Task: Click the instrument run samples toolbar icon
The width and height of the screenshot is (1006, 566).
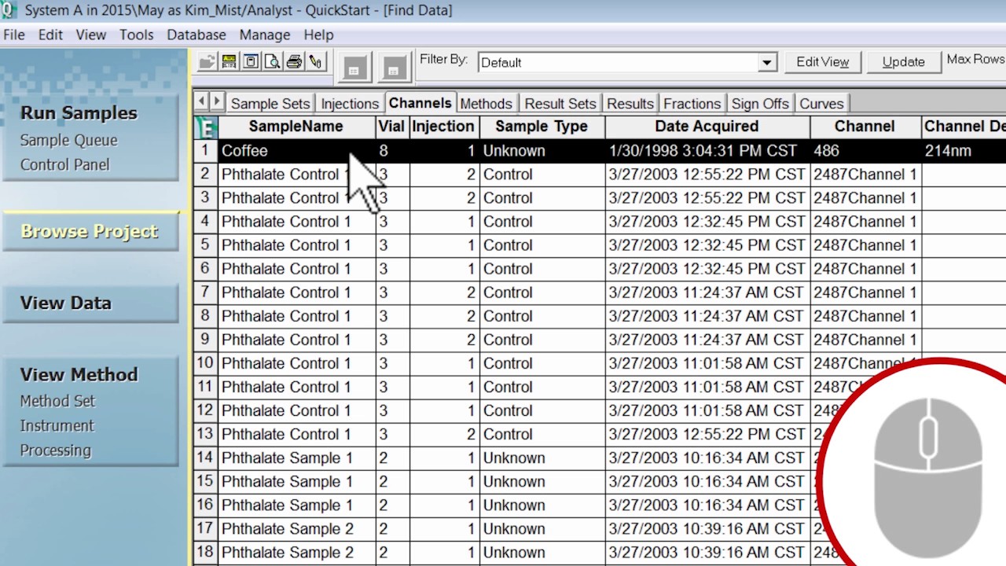Action: [229, 61]
